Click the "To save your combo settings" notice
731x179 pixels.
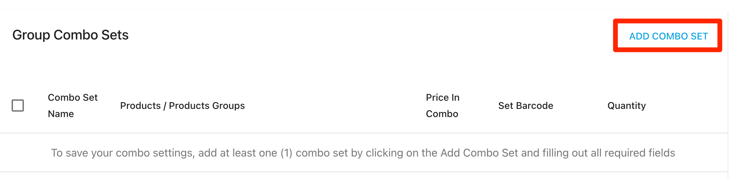(363, 153)
